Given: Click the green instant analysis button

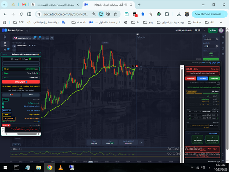Looking at the screenshot, I should click(214, 78).
